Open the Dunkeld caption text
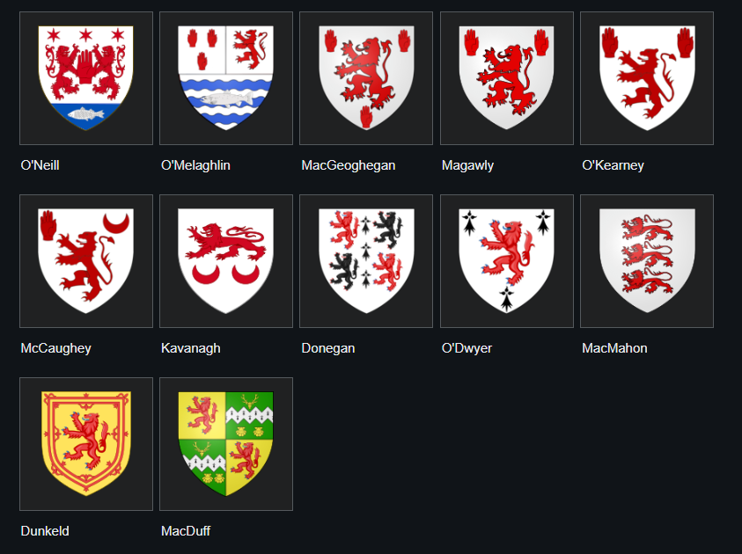The width and height of the screenshot is (742, 554). [x=45, y=531]
